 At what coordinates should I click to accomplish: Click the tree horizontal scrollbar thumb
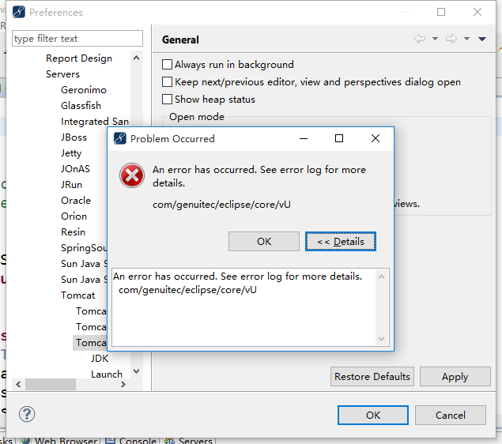coord(51,384)
